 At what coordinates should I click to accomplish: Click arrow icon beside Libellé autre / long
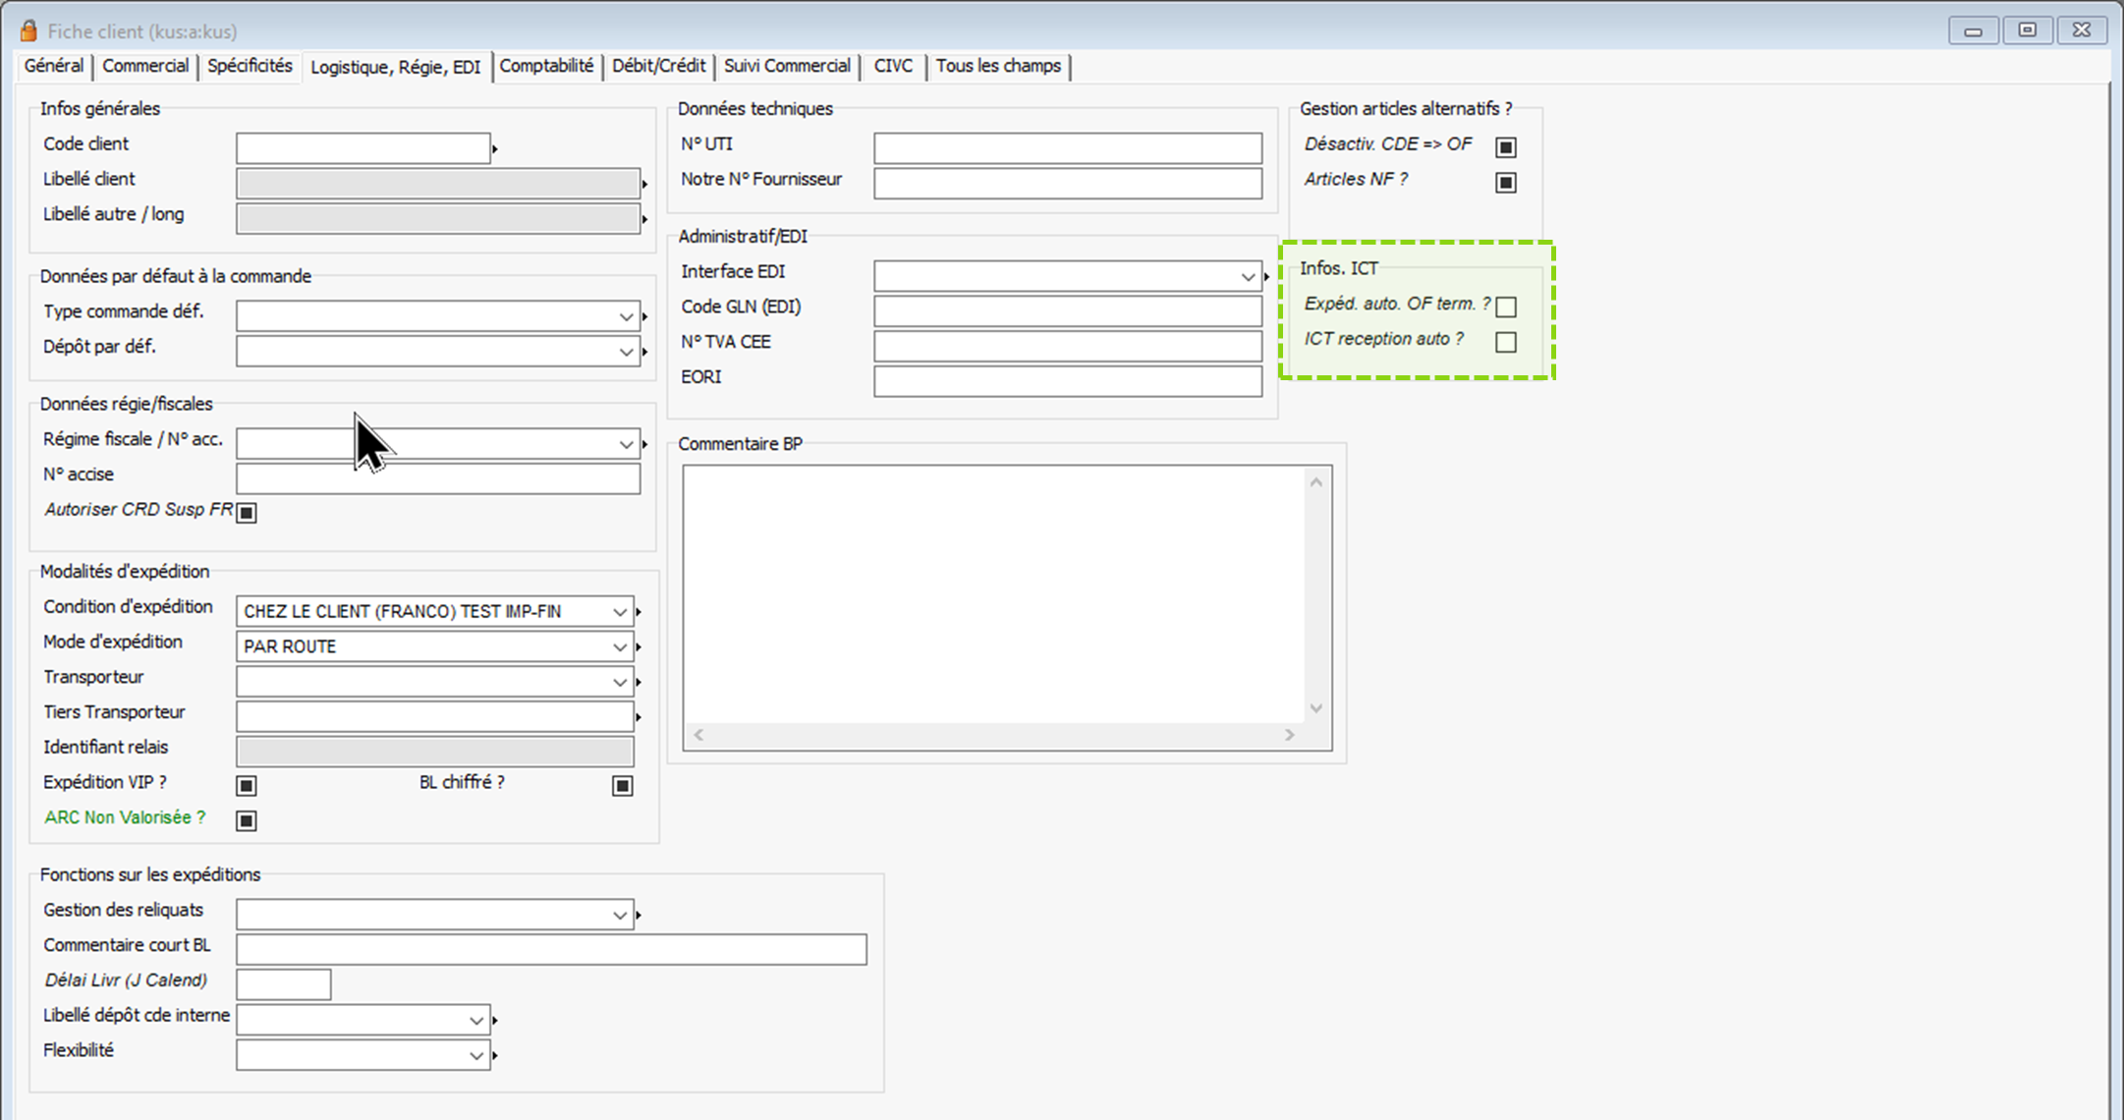(644, 219)
